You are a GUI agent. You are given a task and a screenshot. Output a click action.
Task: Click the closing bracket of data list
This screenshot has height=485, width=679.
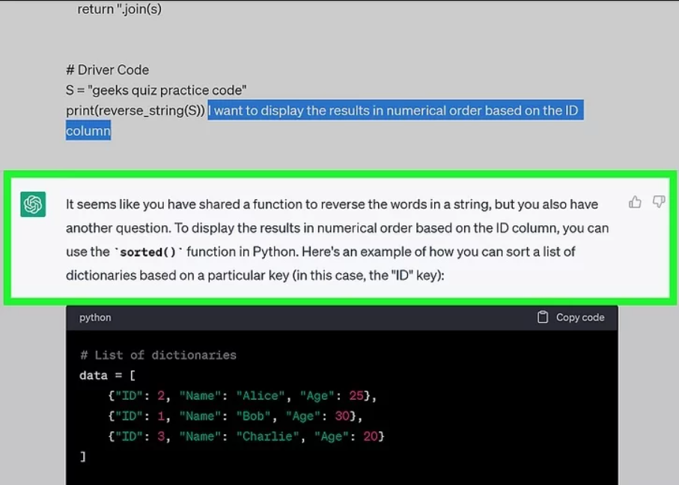tap(83, 456)
